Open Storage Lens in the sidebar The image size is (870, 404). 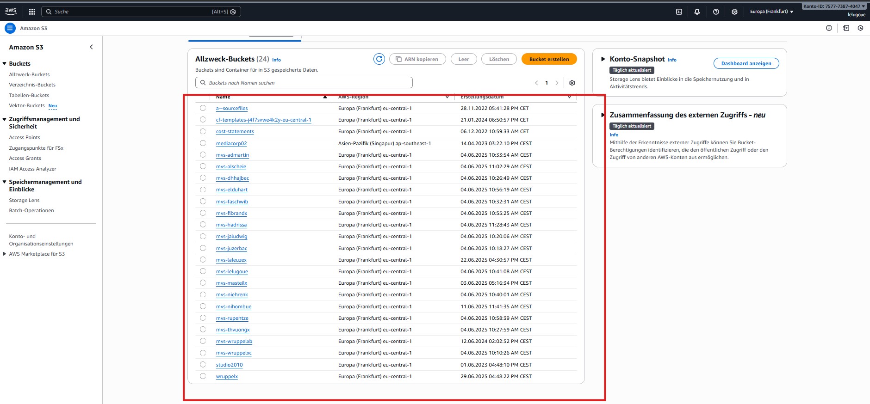tap(24, 200)
